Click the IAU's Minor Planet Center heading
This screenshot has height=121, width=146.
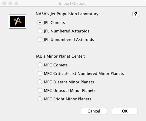[x=60, y=56]
